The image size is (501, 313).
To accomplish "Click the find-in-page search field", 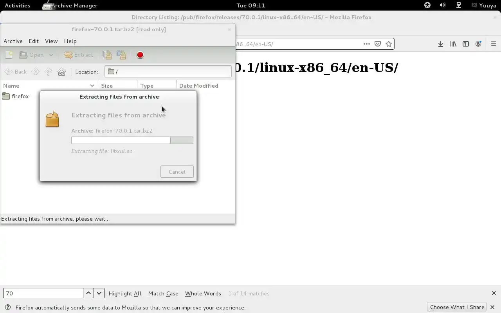I will coord(43,293).
